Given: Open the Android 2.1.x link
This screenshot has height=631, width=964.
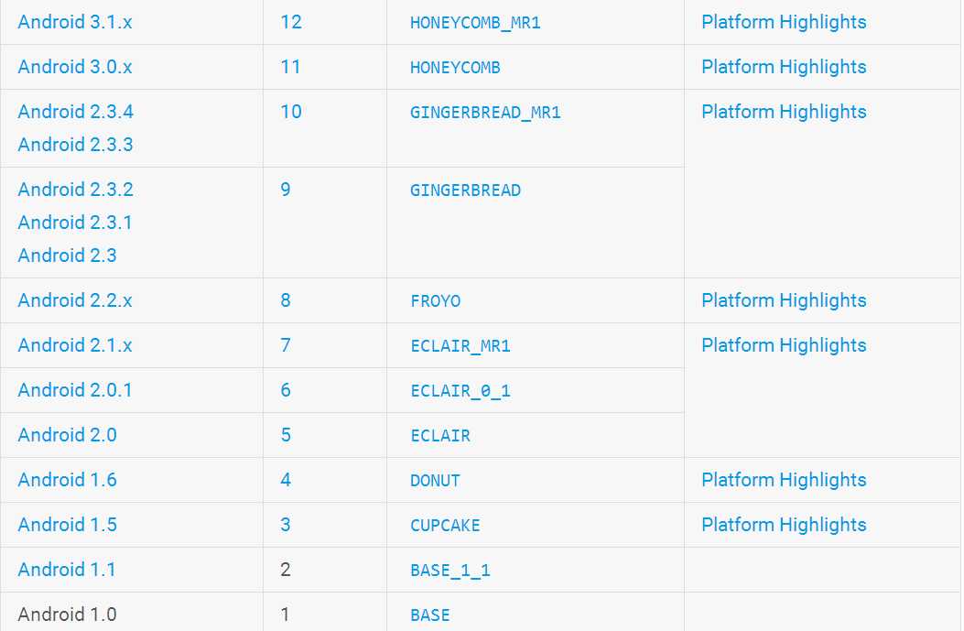Looking at the screenshot, I should point(75,345).
